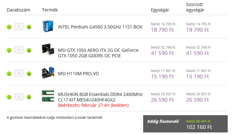This screenshot has height=135, width=237.
Task: Open INTEL Pentium G4560 3.50GHz product link
Action: point(100,27)
